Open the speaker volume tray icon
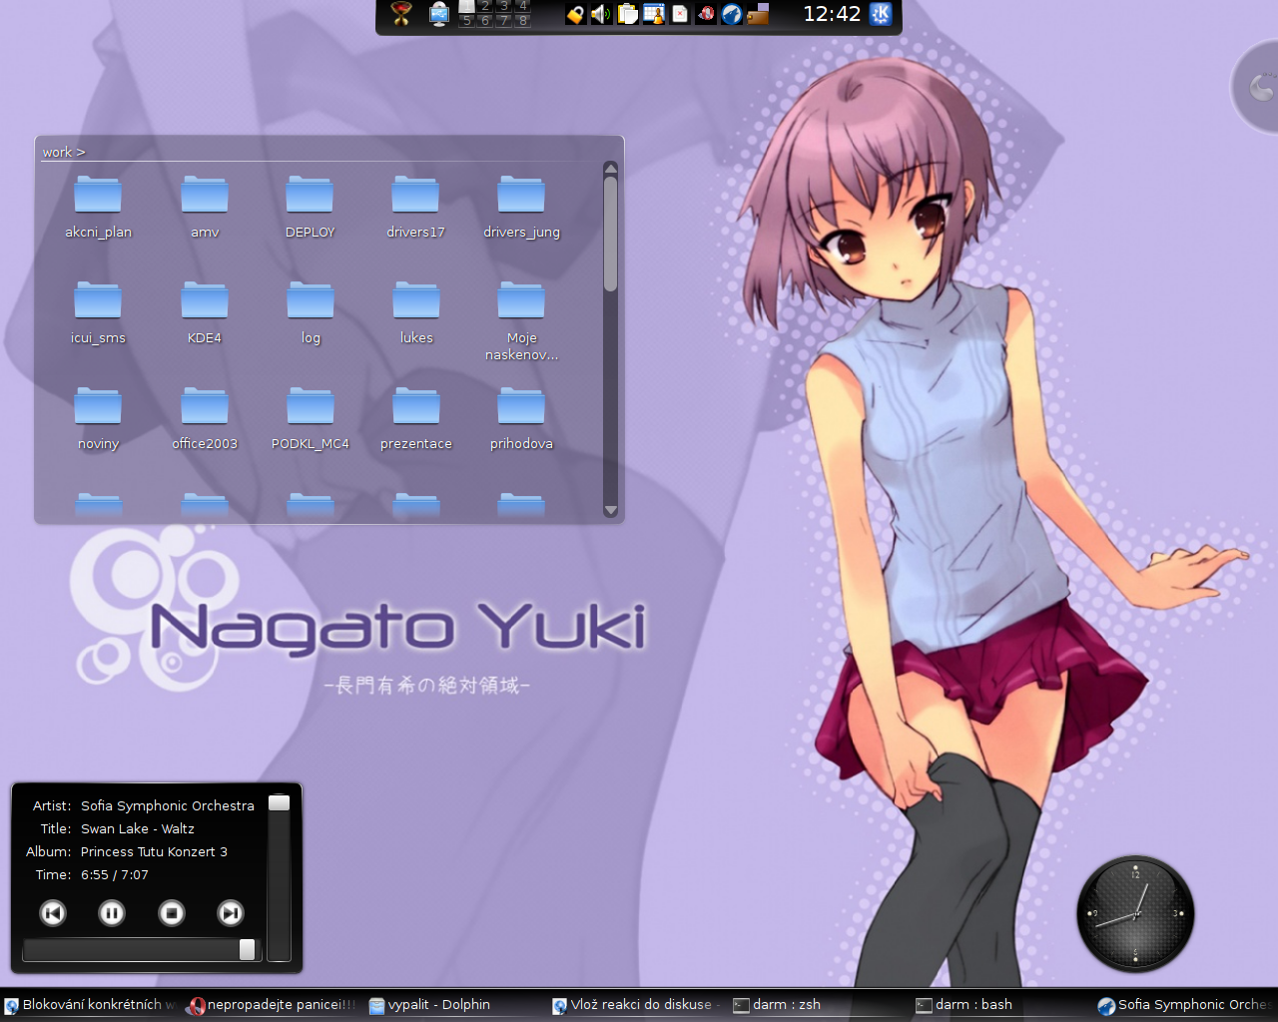The width and height of the screenshot is (1278, 1022). tap(601, 14)
